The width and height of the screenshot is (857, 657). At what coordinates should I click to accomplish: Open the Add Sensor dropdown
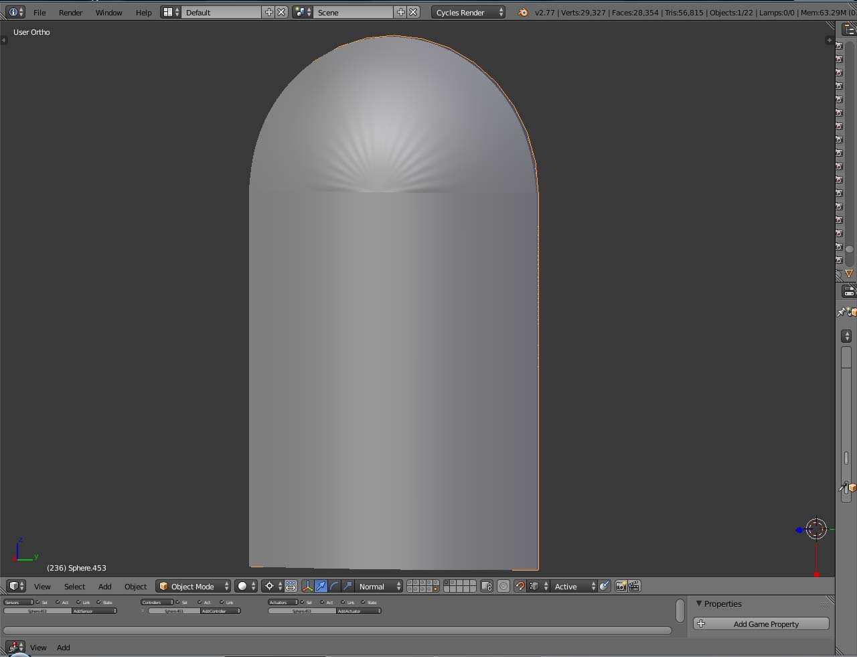coord(94,611)
